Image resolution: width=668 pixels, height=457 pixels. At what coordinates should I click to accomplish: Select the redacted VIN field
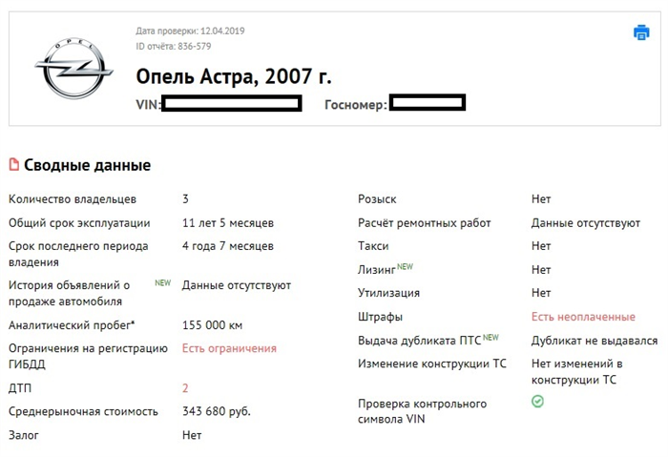tap(232, 103)
